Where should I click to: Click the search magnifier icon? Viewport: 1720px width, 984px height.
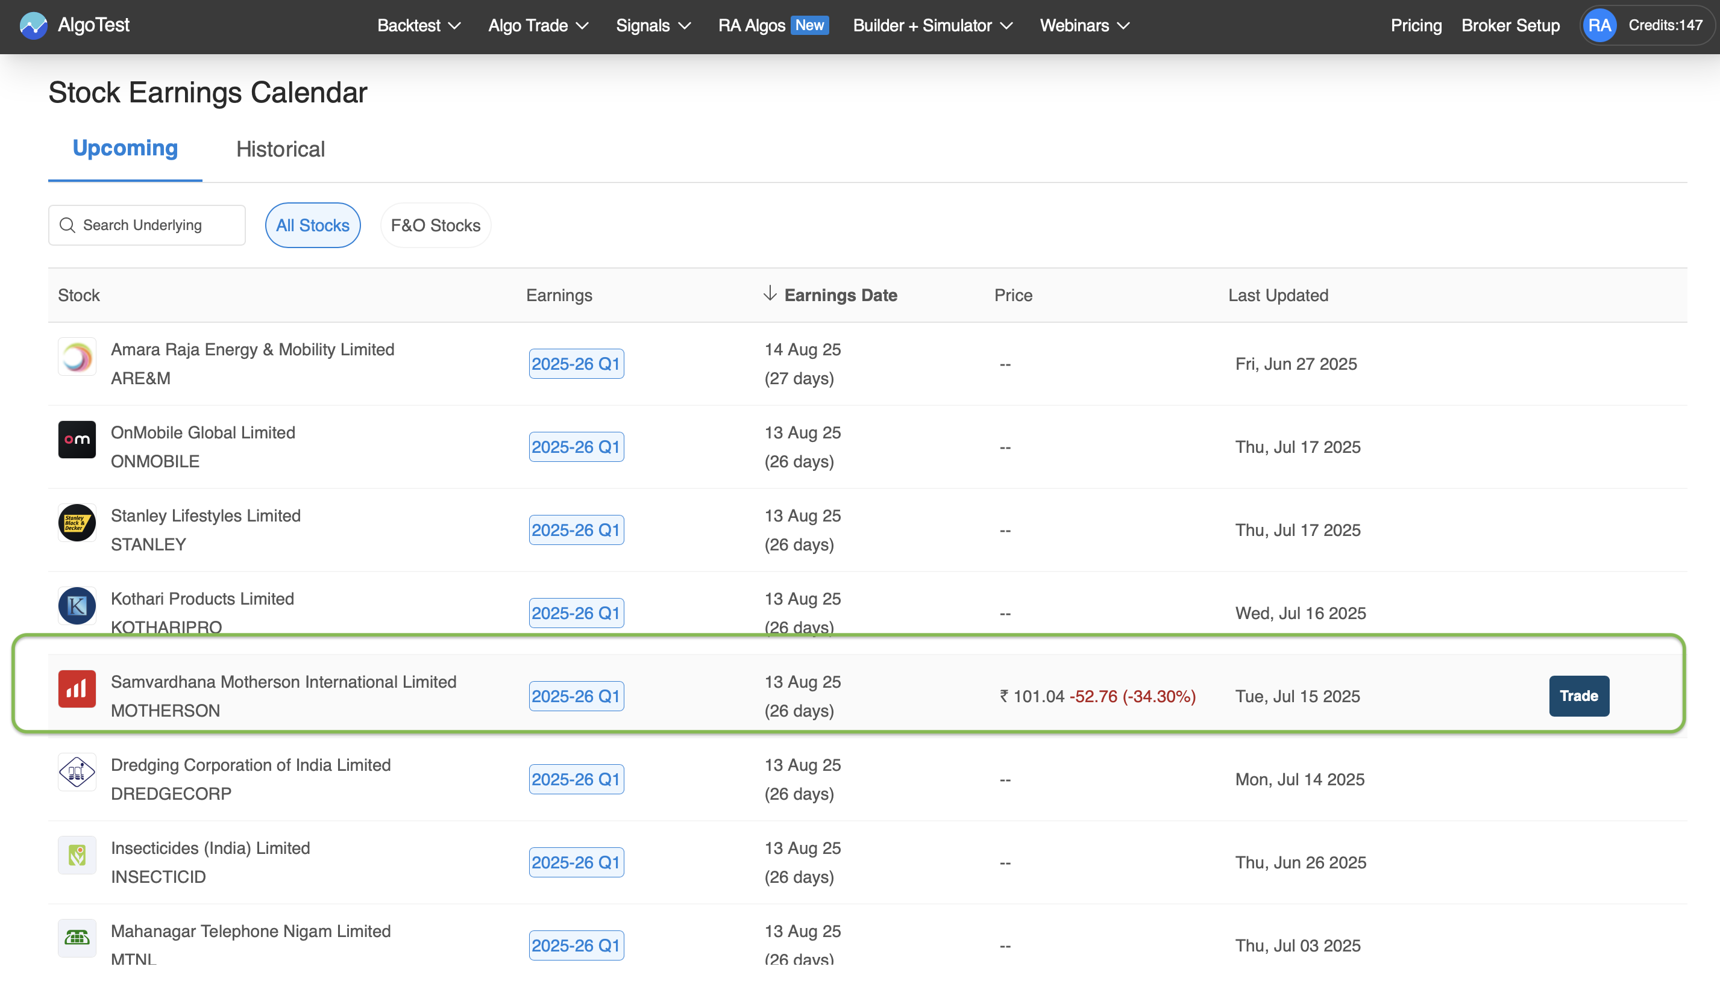tap(67, 225)
